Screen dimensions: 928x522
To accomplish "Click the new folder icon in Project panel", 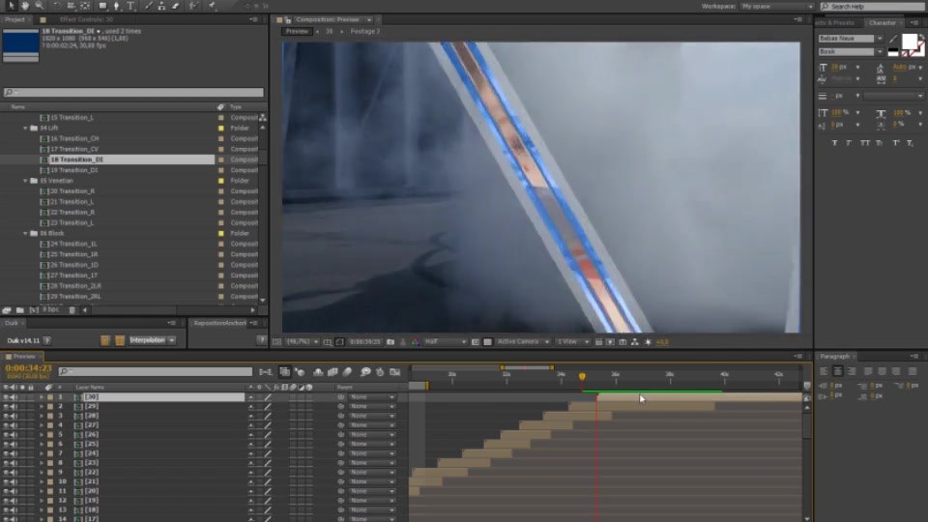I will coord(20,309).
